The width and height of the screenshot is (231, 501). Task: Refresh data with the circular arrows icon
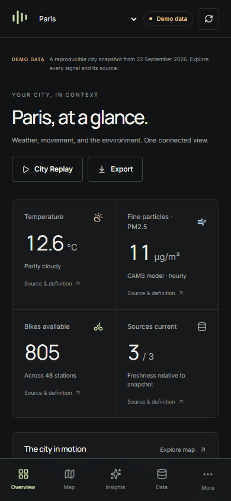[x=208, y=19]
